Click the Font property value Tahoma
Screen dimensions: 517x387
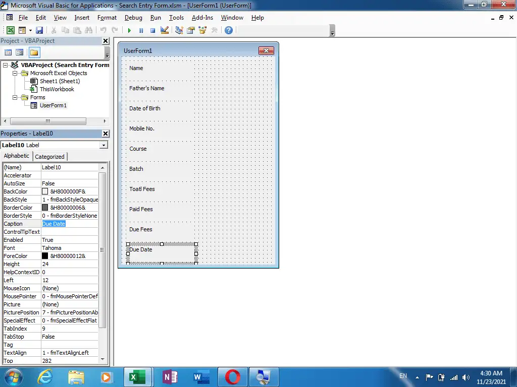70,248
